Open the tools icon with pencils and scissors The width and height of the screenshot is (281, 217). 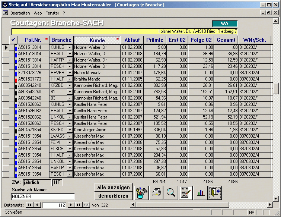coord(141,193)
